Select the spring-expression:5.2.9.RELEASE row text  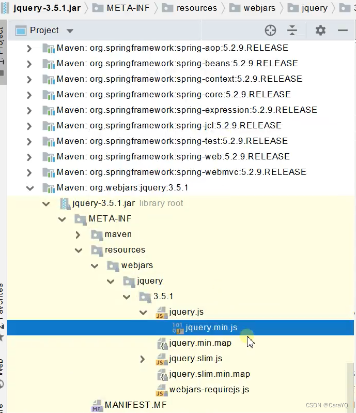coord(187,110)
